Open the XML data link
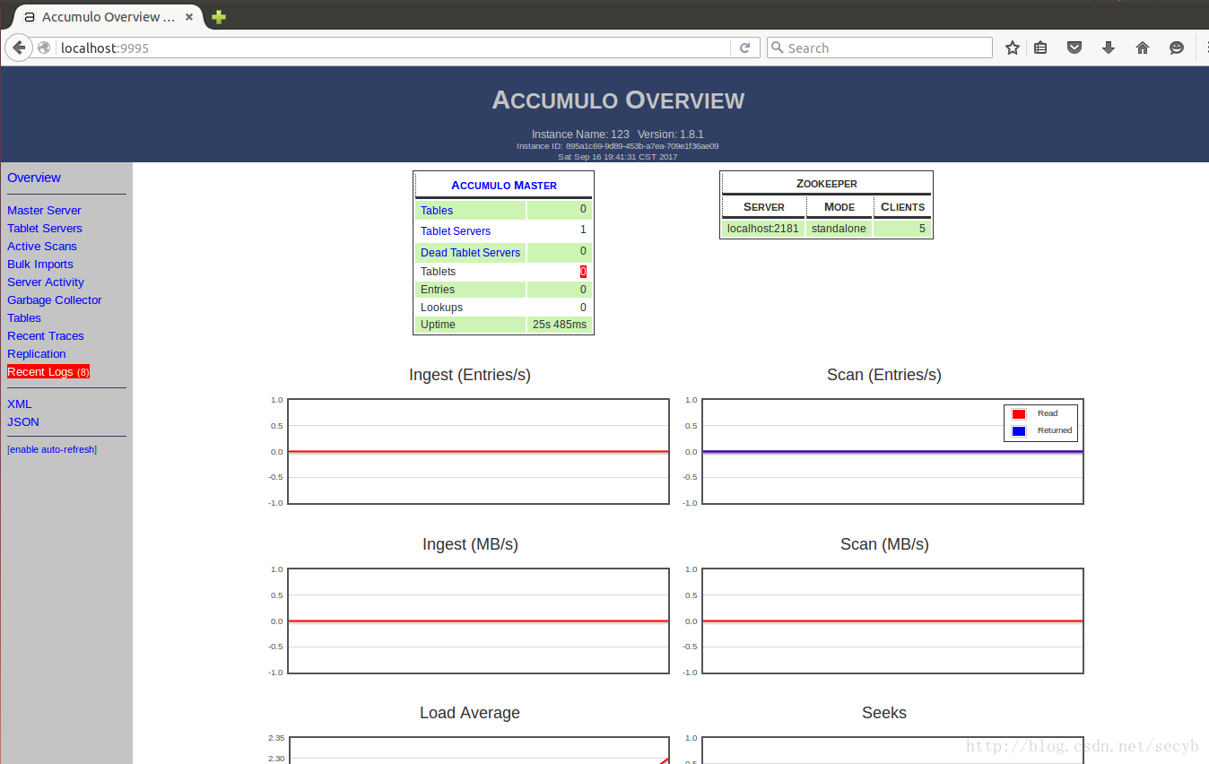The width and height of the screenshot is (1209, 764). tap(20, 404)
